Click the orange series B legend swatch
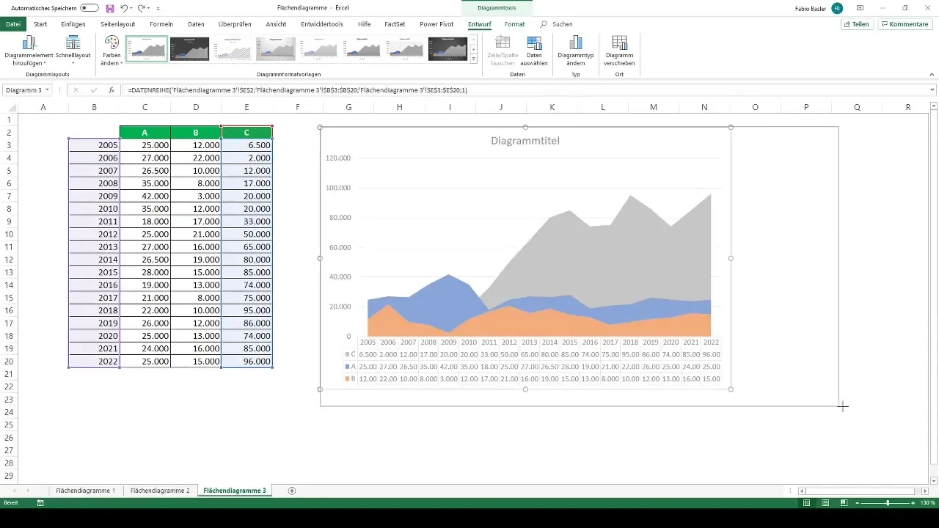 (346, 378)
